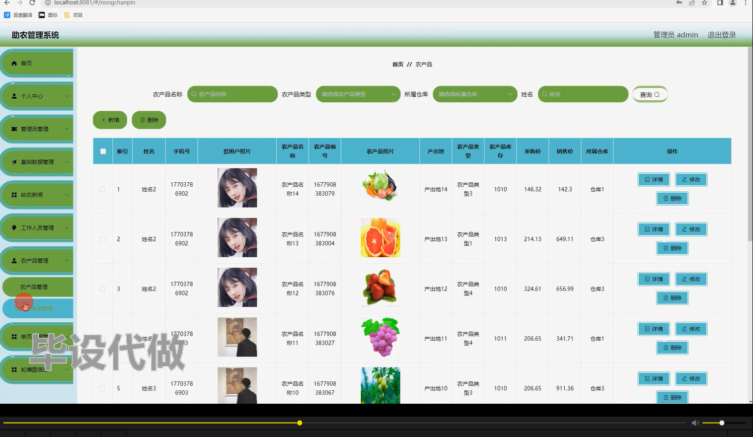The image size is (753, 437).
Task: Click the grid icon beside 轮播图信息
Action: [x=14, y=370]
